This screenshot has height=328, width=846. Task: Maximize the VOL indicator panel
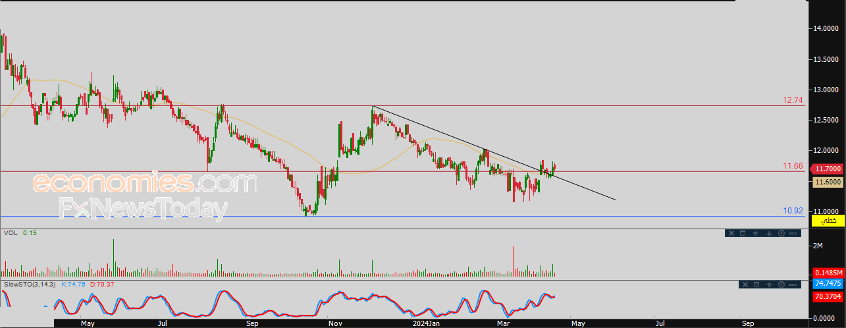(742, 232)
